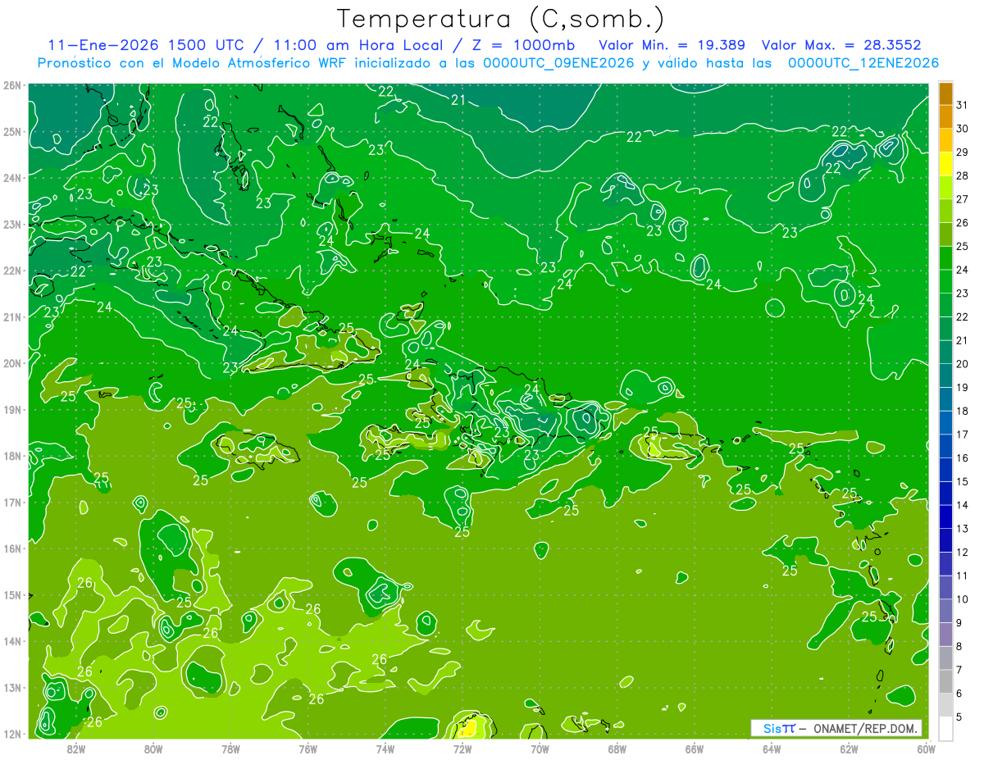Click the 24N latitude axis label

click(x=12, y=178)
